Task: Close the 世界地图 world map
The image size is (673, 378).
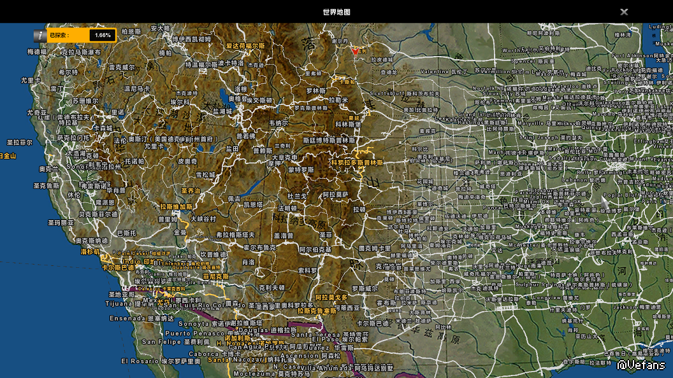Action: click(624, 12)
